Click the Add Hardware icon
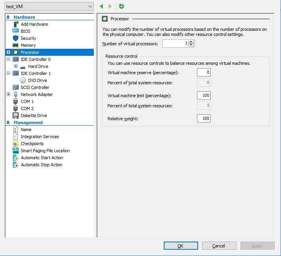Viewport: 281px width, 256px height. pyautogui.click(x=16, y=24)
